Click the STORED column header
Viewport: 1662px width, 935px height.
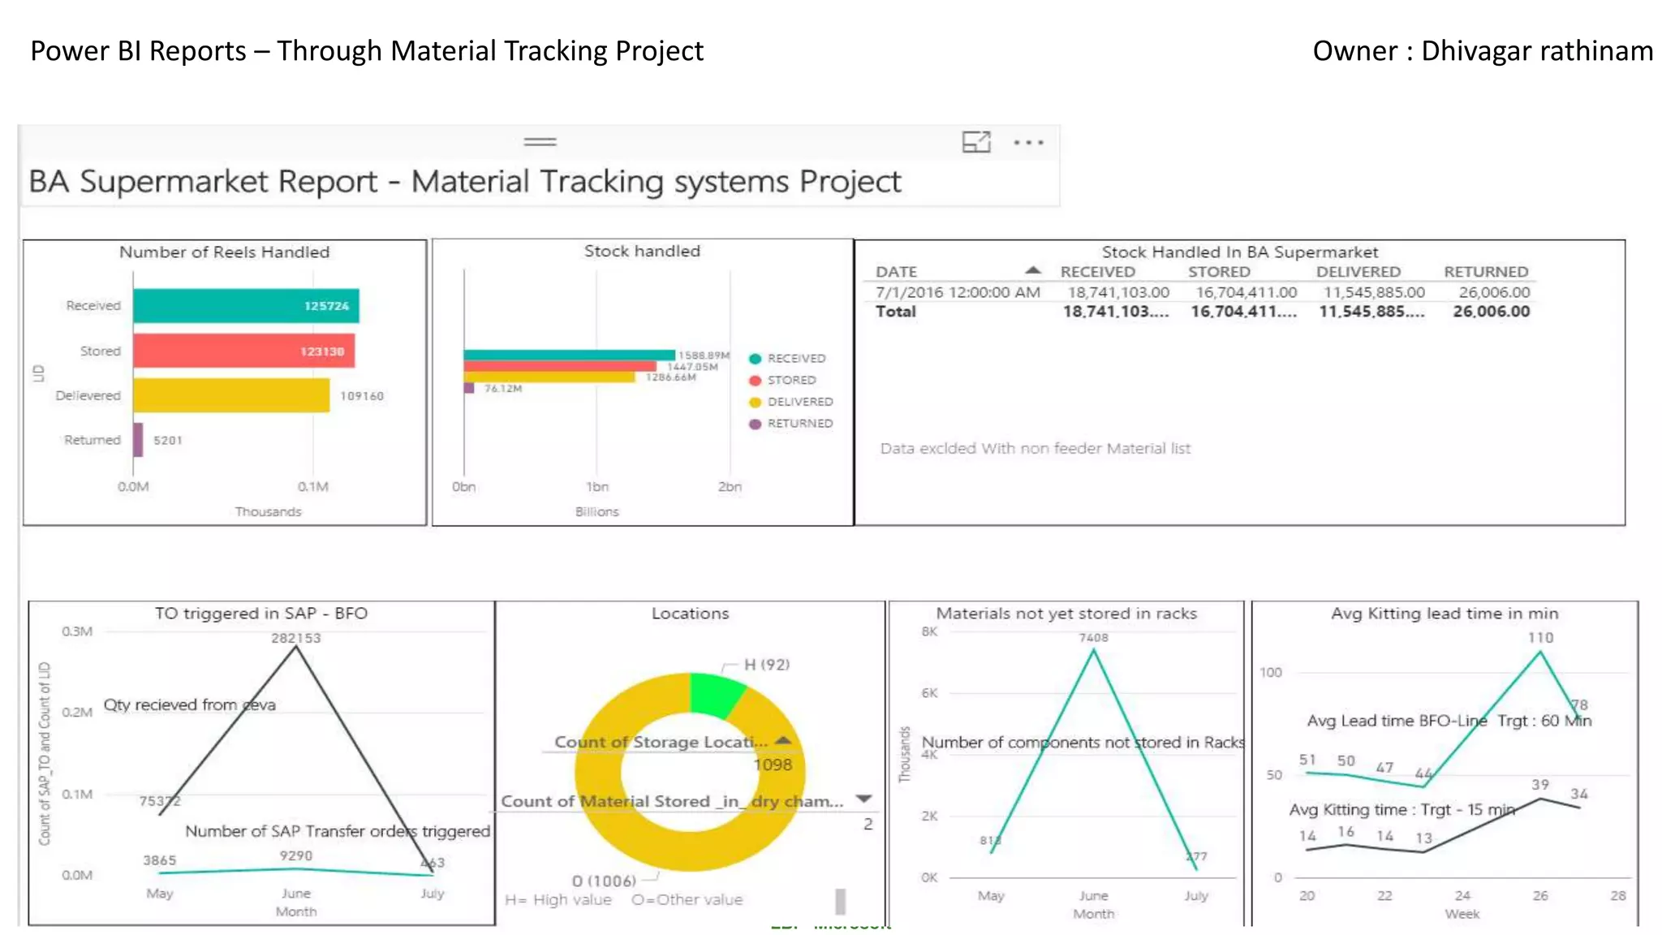coord(1219,272)
